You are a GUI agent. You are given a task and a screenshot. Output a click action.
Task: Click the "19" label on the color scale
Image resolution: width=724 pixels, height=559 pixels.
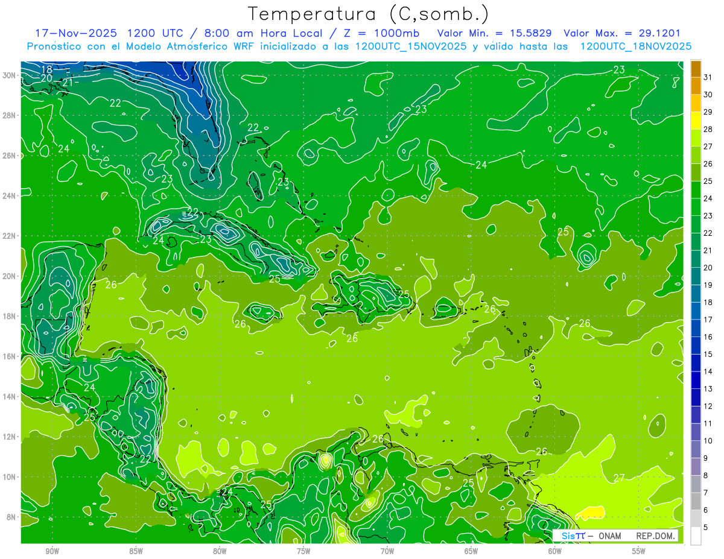point(708,285)
